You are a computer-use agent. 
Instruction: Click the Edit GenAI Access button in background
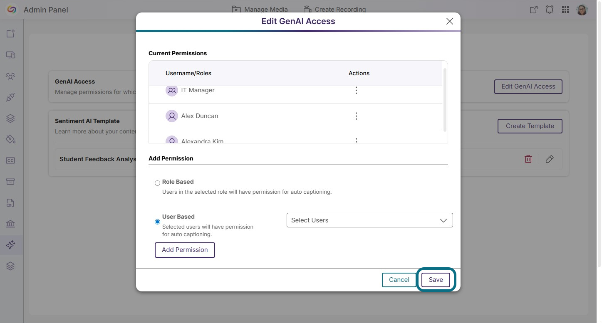click(528, 86)
